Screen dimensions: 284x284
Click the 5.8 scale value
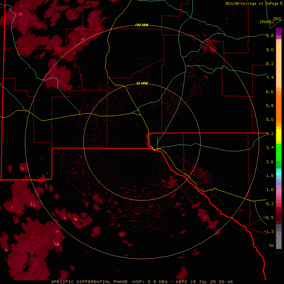click(270, 106)
